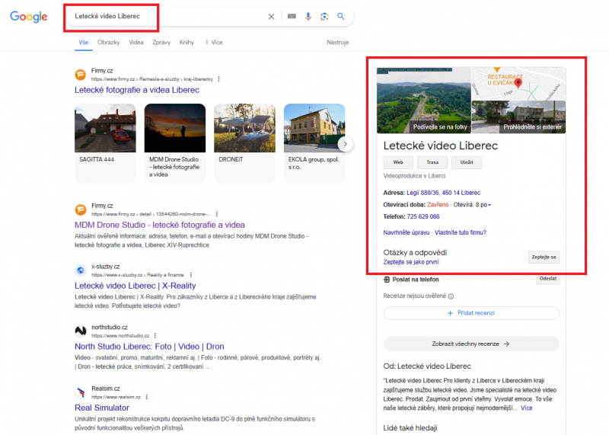Image resolution: width=609 pixels, height=435 pixels.
Task: Click the Zeptejte se button
Action: pos(544,257)
